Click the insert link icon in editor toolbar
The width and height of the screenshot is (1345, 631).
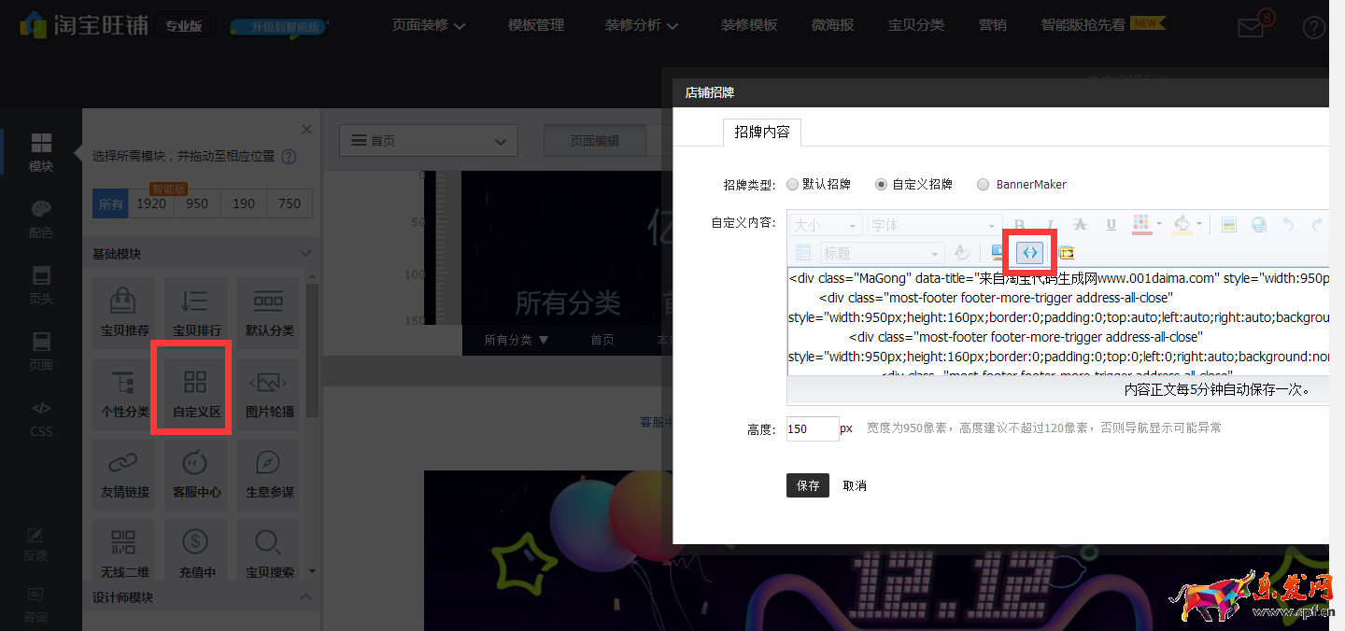[1258, 225]
